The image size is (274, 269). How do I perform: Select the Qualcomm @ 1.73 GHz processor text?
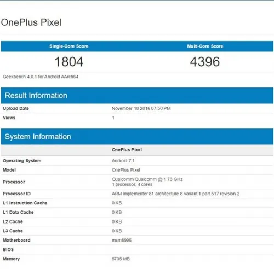147,179
